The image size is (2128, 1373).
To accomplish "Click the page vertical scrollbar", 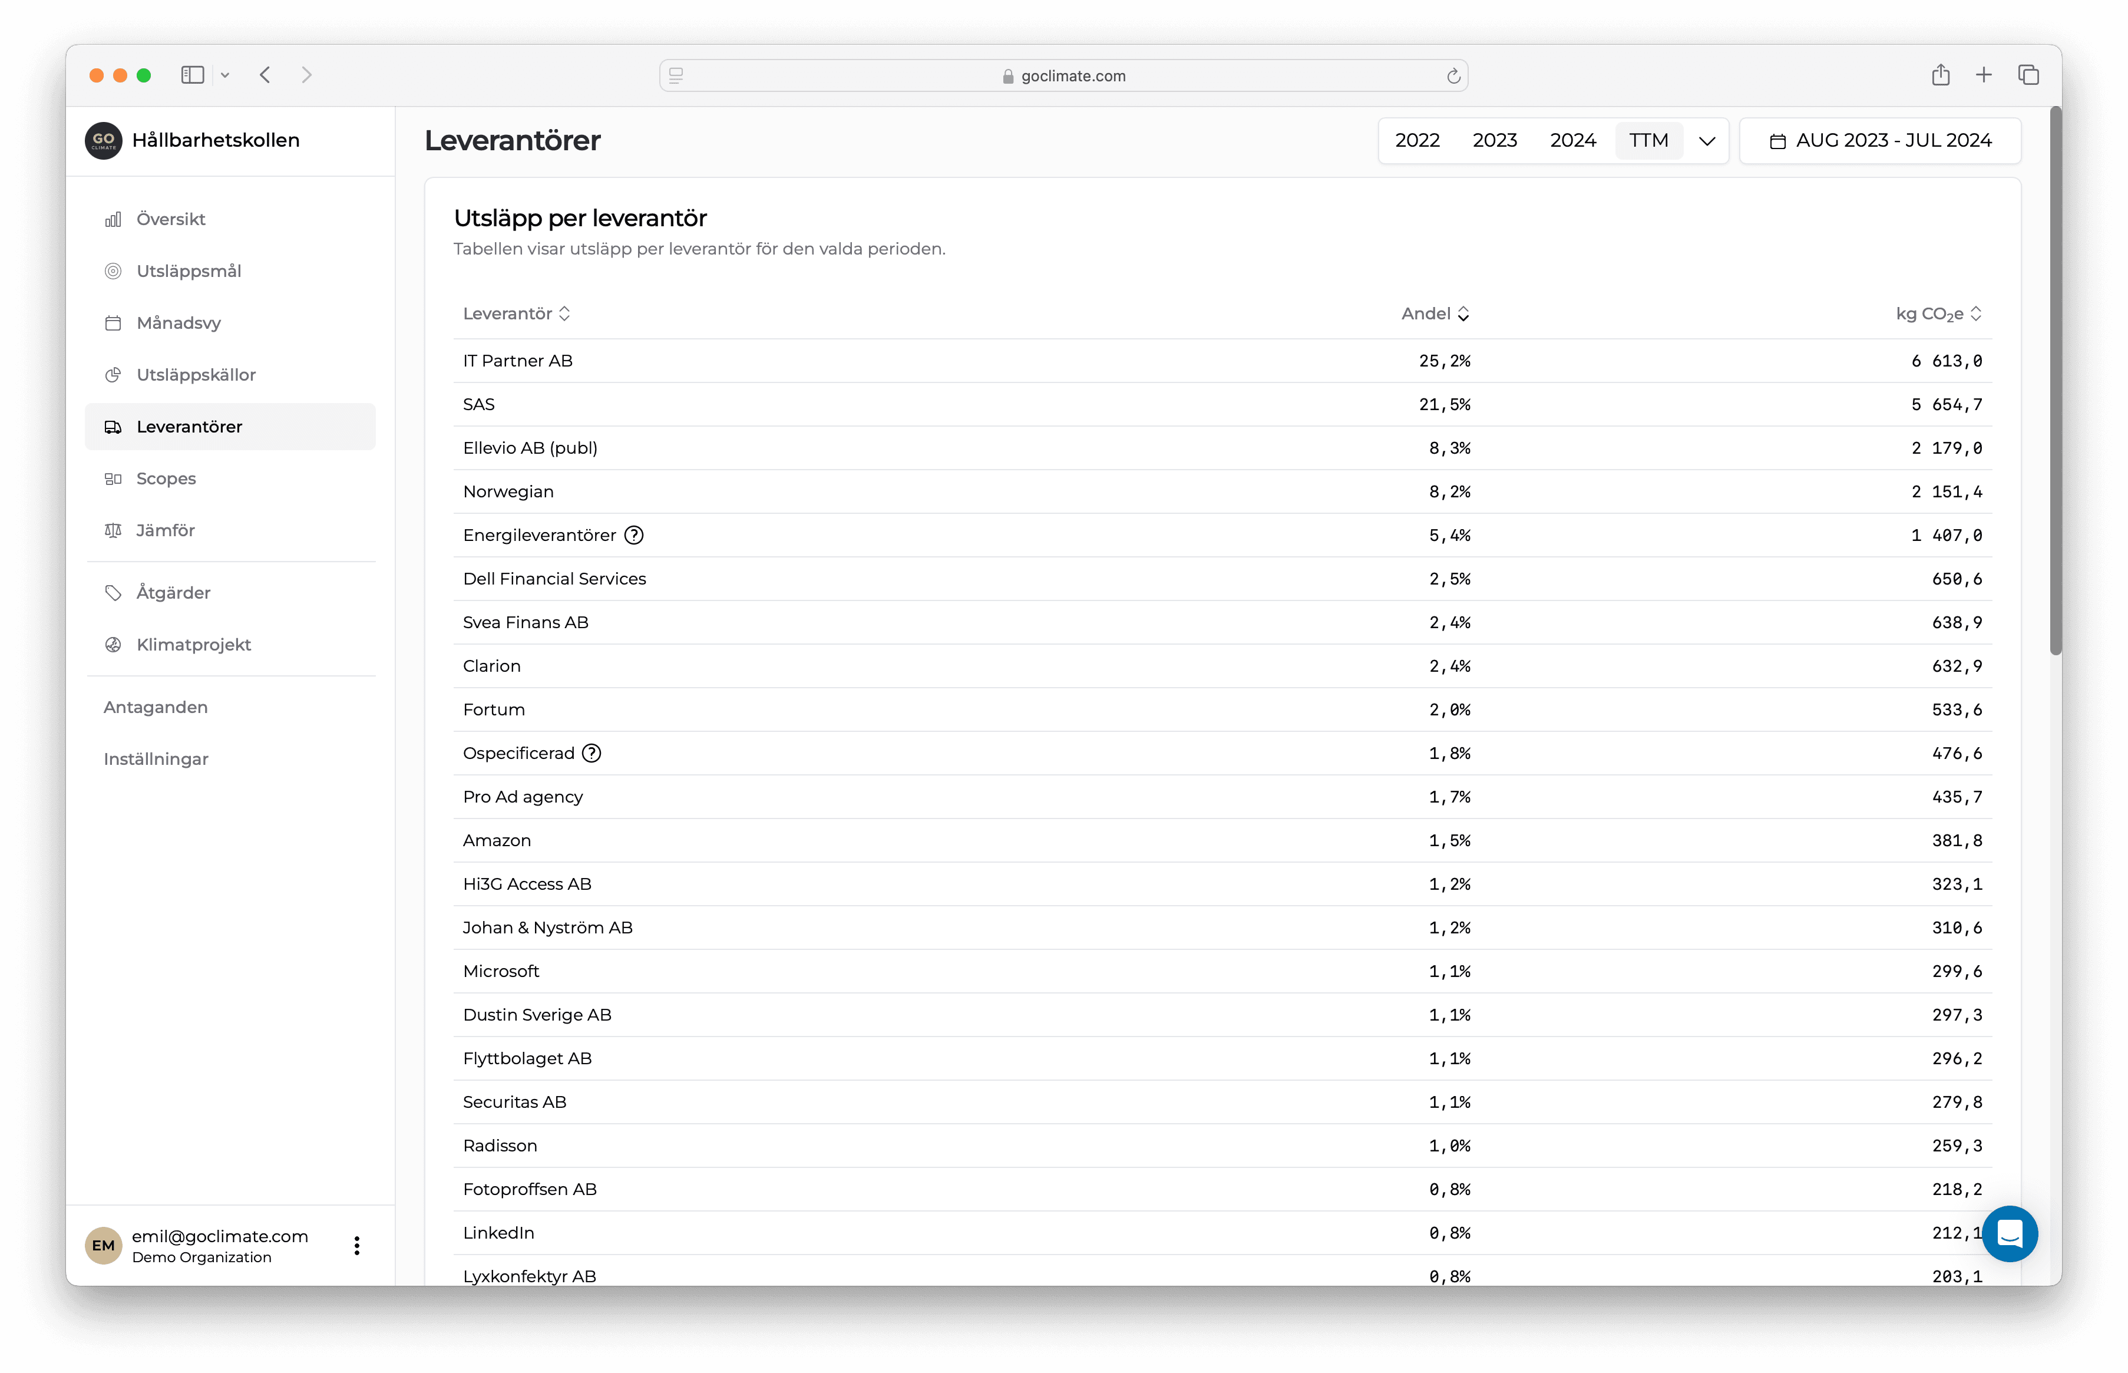I will click(x=2055, y=384).
